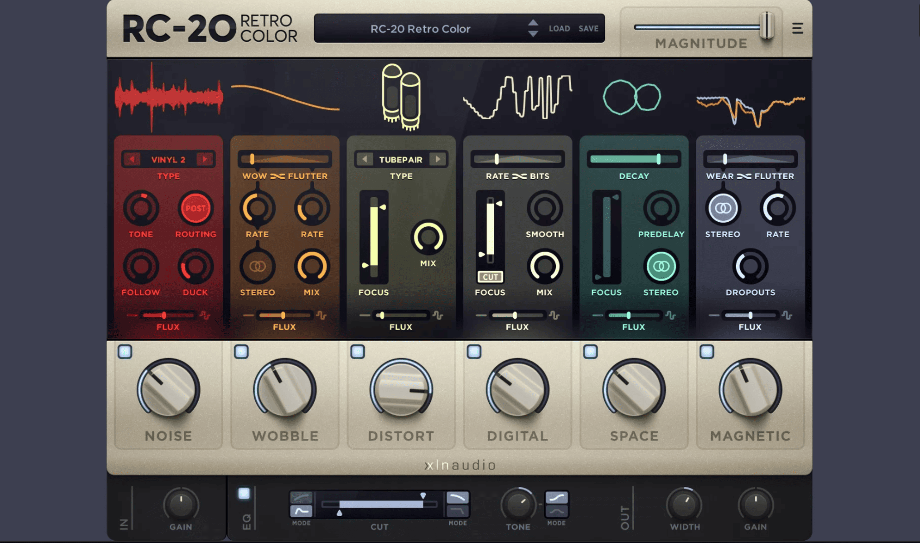This screenshot has height=543, width=920.
Task: Click the Distort module flux wave icon
Action: click(438, 316)
